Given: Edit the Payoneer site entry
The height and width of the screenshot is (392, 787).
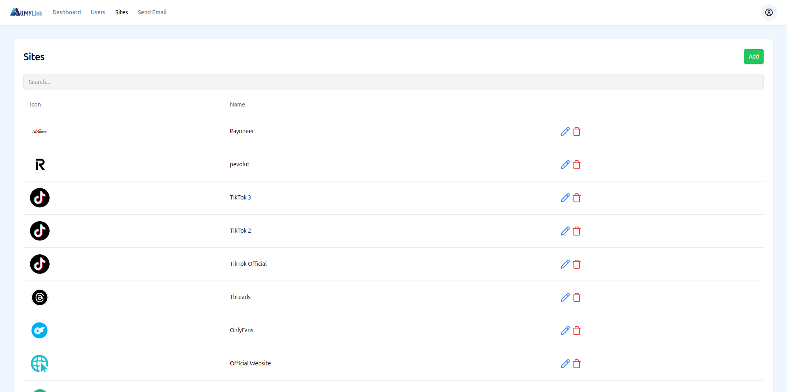Looking at the screenshot, I should [565, 131].
